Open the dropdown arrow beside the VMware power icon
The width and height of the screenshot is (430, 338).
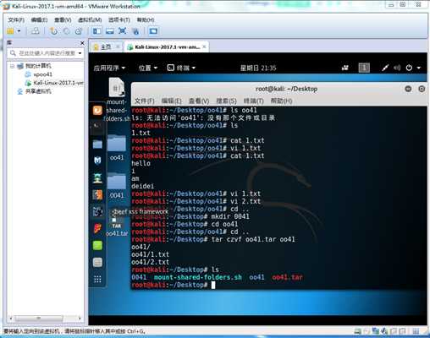[x=19, y=31]
